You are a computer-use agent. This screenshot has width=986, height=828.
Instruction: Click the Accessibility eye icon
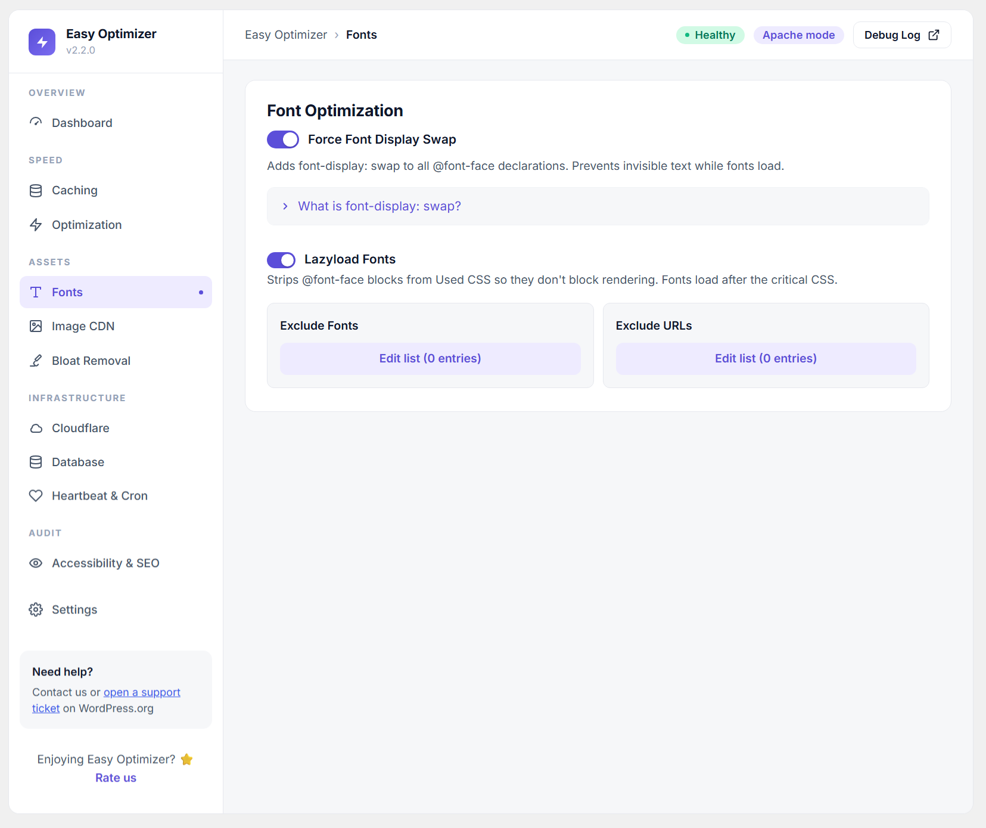36,563
